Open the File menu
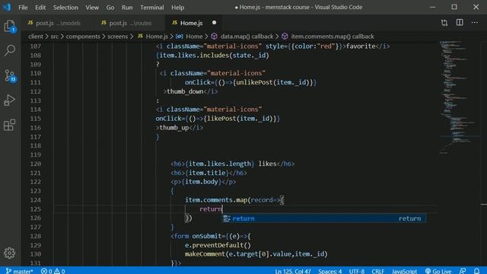This screenshot has width=487, height=274. point(23,7)
